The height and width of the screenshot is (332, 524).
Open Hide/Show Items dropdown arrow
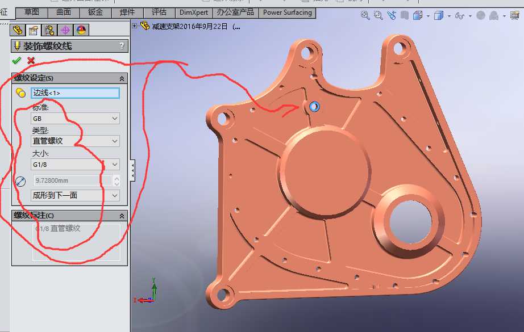[470, 16]
